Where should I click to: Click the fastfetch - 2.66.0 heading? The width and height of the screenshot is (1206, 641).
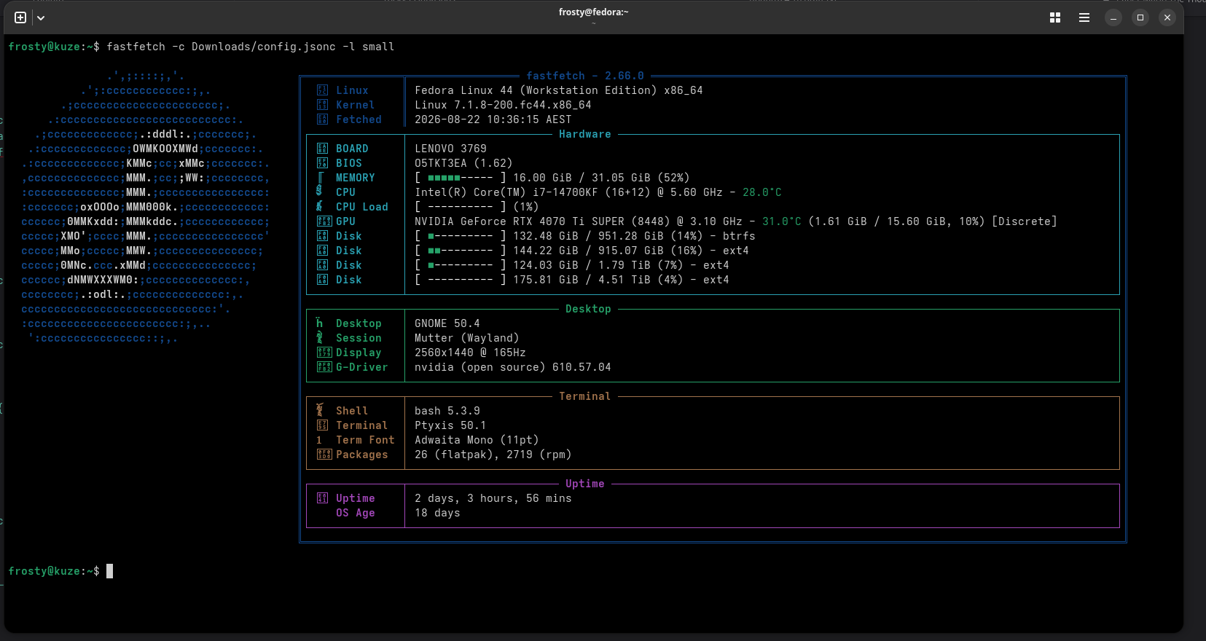pos(585,76)
